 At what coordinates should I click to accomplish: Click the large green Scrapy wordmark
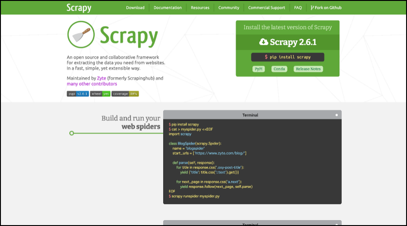tap(129, 36)
